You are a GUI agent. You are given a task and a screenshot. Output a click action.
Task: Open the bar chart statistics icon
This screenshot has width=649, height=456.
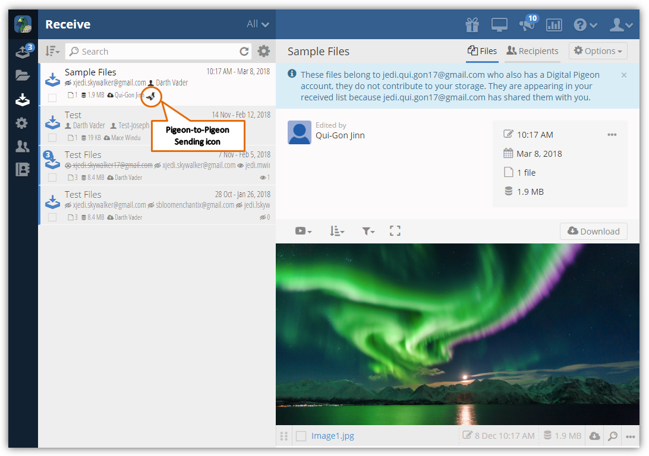tap(554, 25)
